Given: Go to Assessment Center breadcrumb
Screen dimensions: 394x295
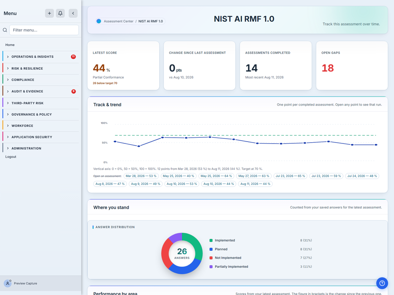Looking at the screenshot, I should pos(119,21).
